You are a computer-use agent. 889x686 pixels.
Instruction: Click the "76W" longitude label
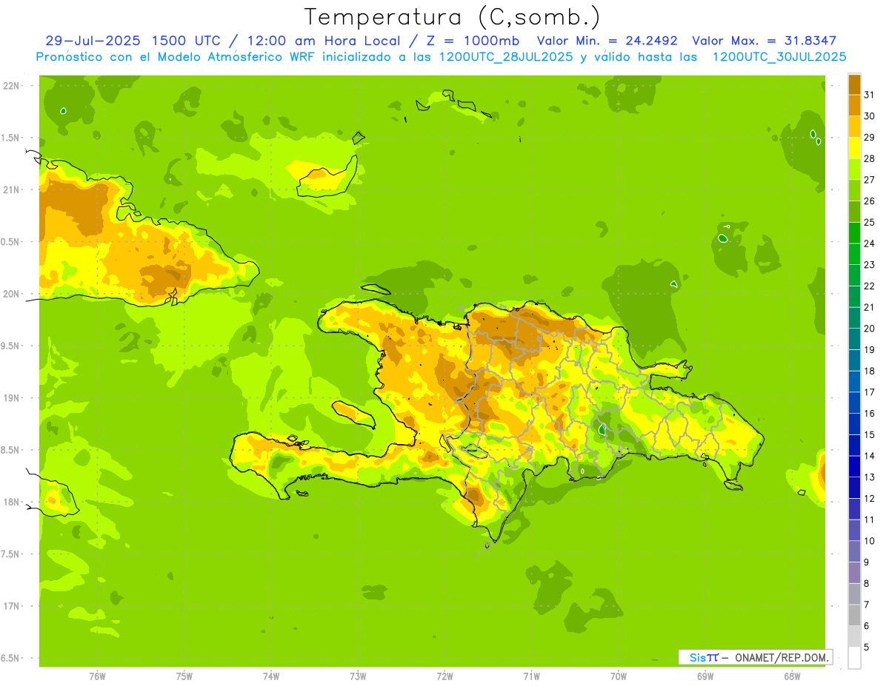[x=97, y=676]
